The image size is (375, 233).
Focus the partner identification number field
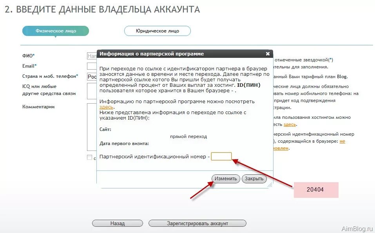[x=221, y=156]
